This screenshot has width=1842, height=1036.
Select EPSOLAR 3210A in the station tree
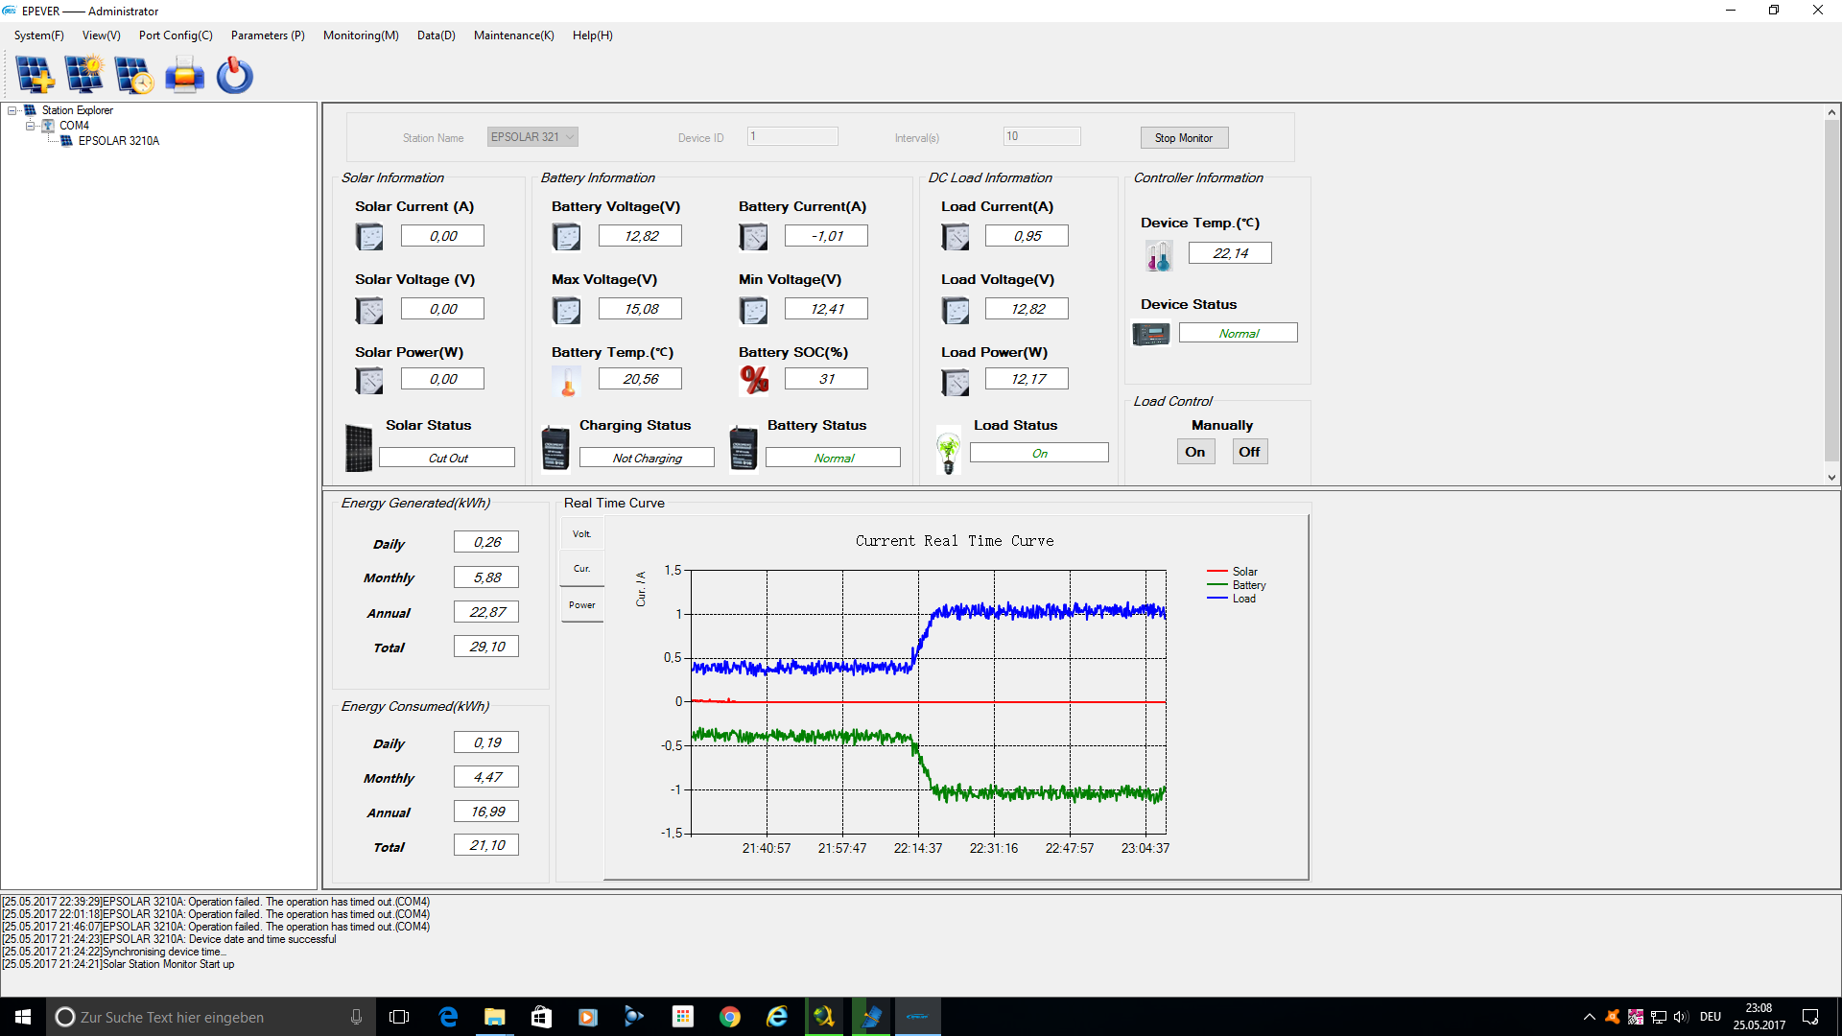coord(119,141)
